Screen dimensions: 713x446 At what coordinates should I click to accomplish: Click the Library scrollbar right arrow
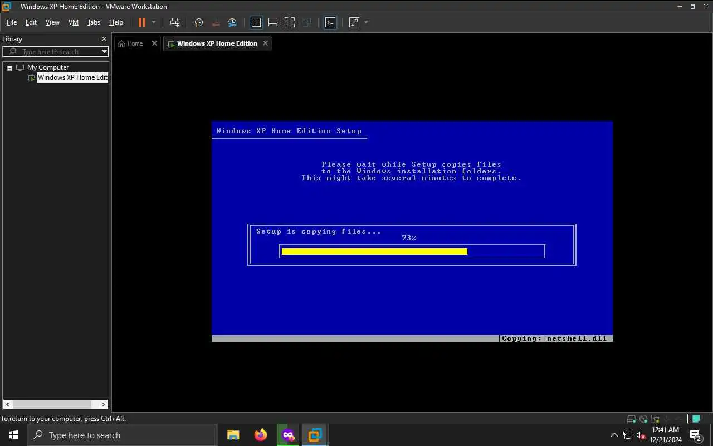tap(104, 405)
